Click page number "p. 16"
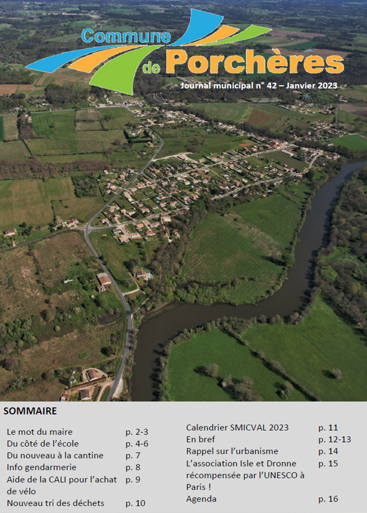This screenshot has width=367, height=513. tap(328, 499)
